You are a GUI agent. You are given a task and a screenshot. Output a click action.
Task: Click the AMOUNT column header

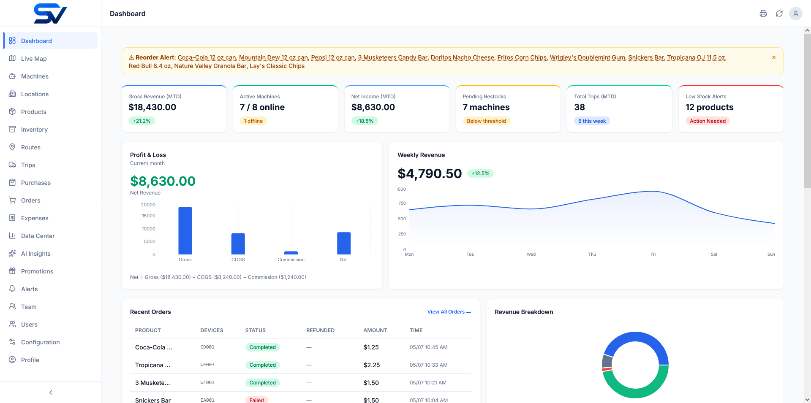375,330
